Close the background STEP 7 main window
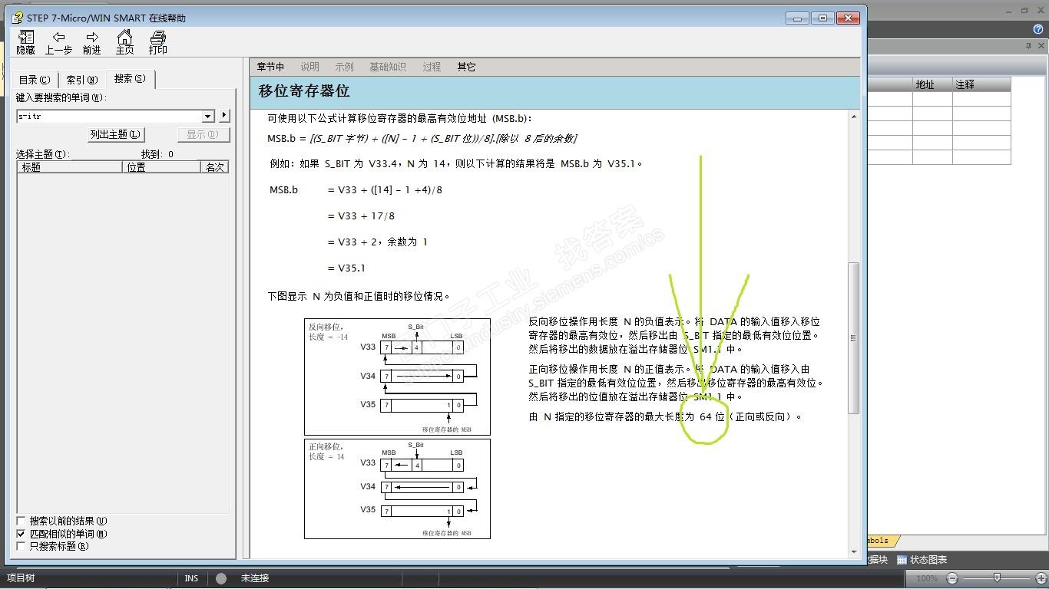The image size is (1049, 589). [x=1042, y=11]
